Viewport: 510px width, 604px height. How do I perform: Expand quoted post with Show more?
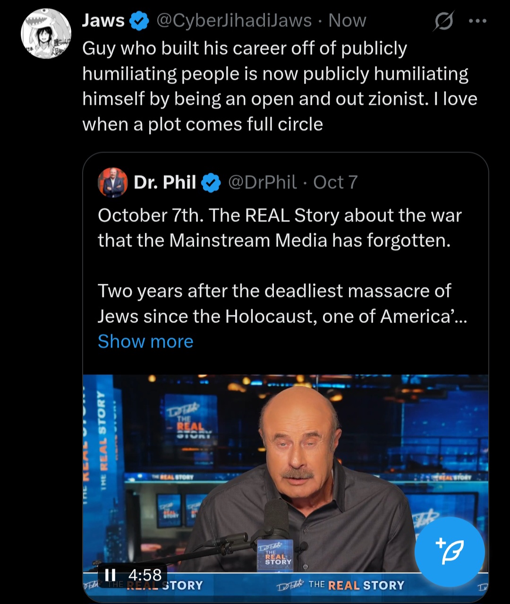click(145, 341)
